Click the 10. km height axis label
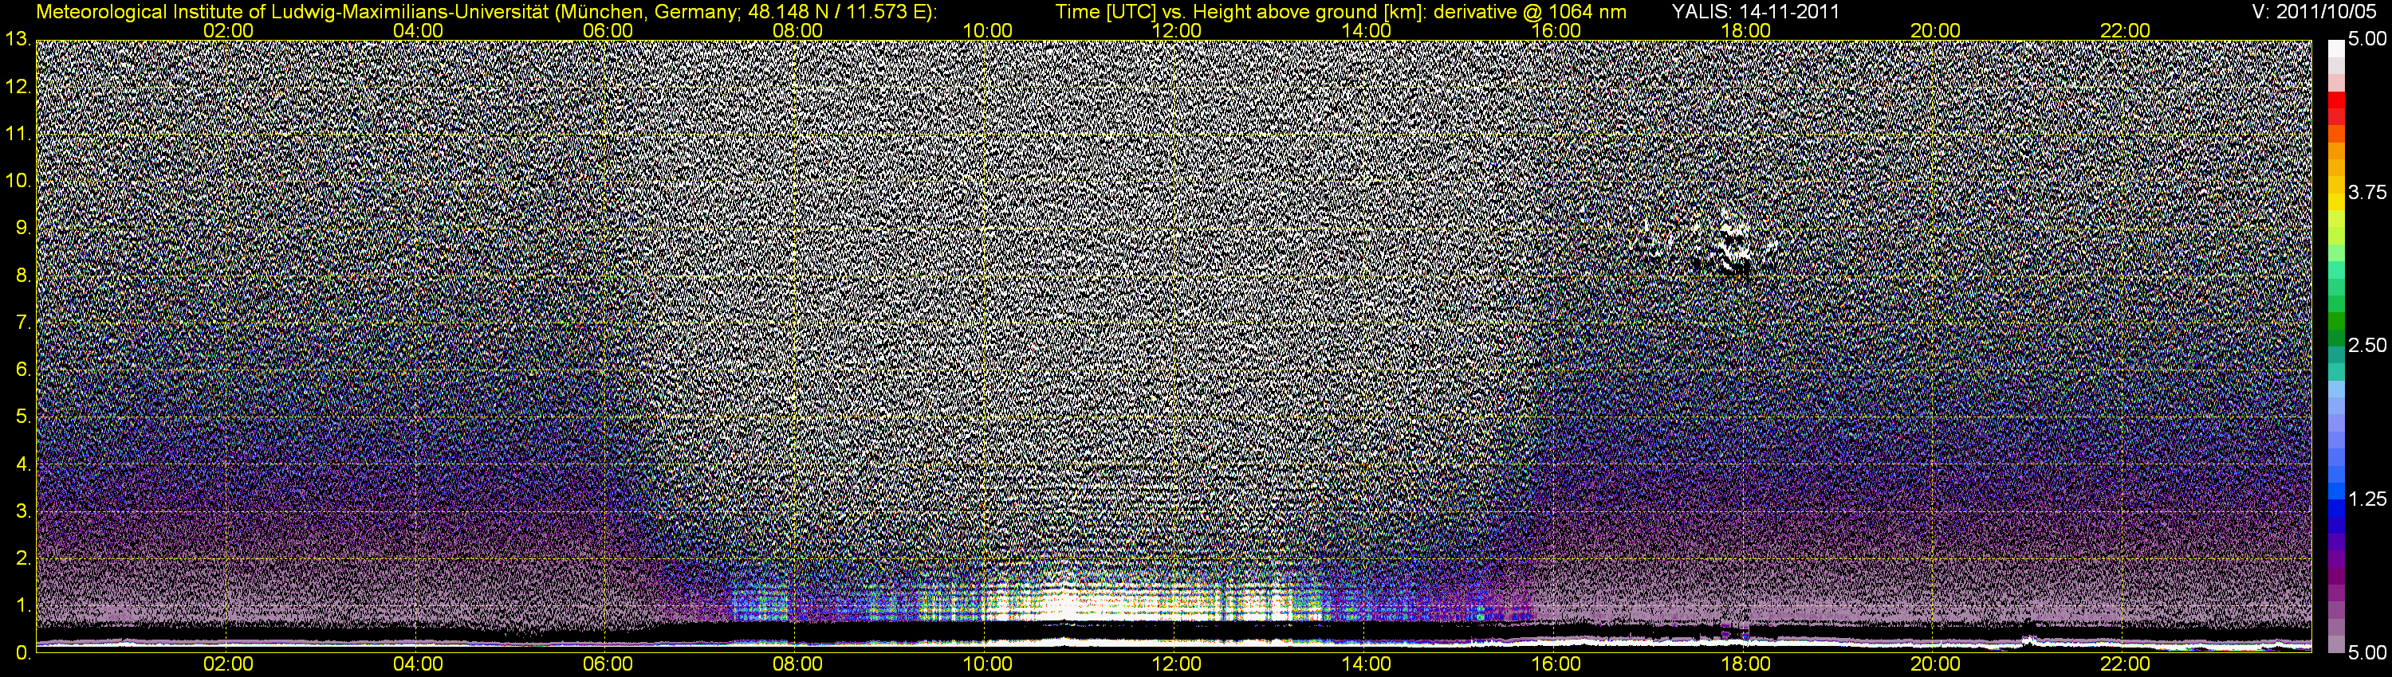 (x=18, y=181)
